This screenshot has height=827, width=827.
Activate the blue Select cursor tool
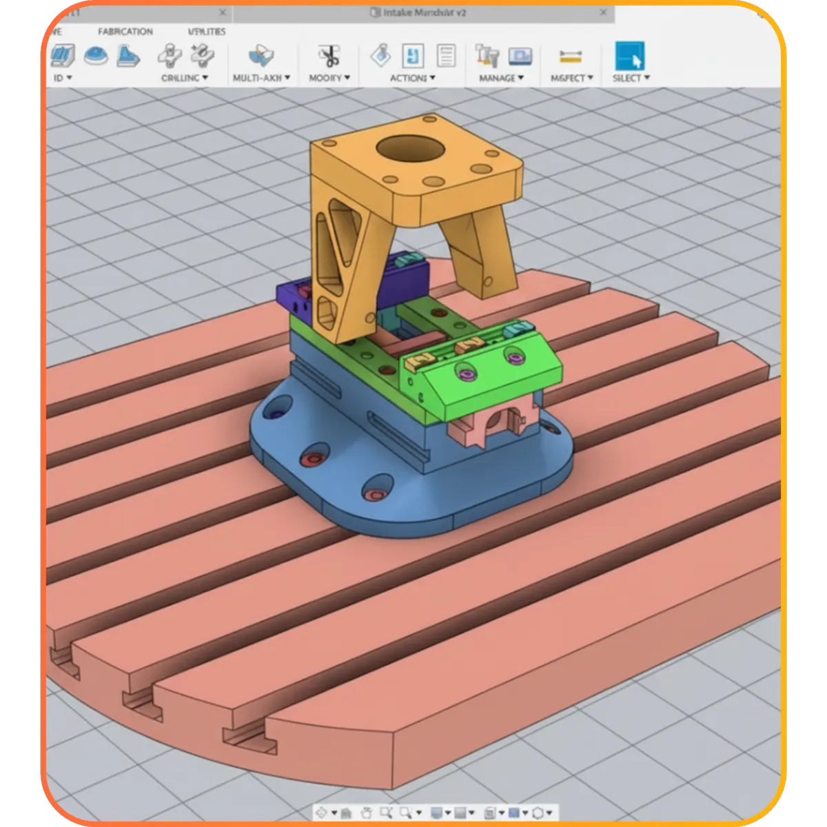click(629, 56)
